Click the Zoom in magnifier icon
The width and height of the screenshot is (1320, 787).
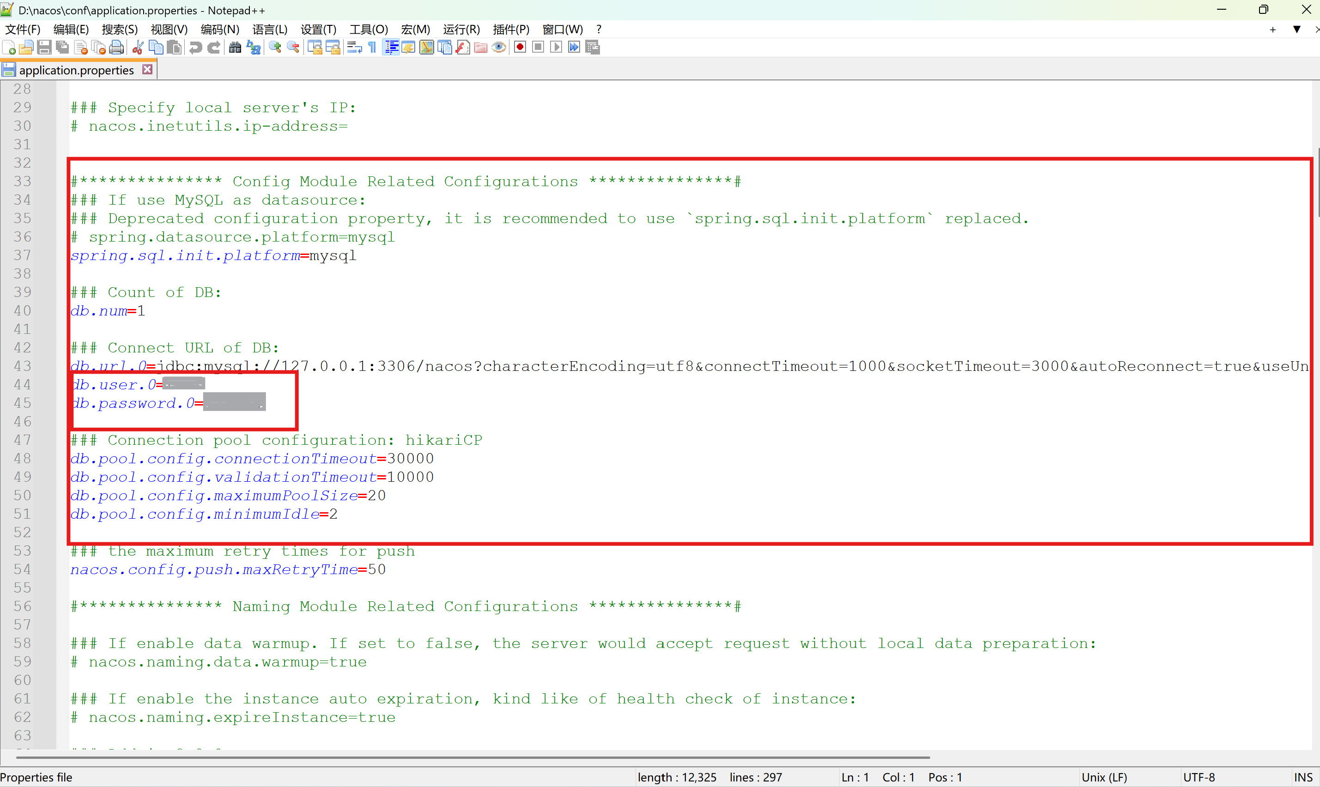pos(275,48)
